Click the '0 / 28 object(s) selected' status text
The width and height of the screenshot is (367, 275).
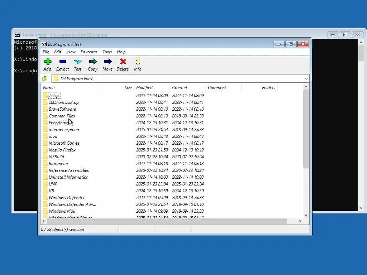coord(62,230)
